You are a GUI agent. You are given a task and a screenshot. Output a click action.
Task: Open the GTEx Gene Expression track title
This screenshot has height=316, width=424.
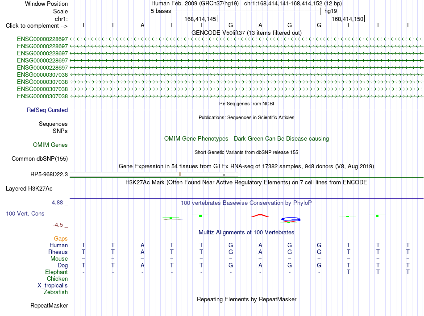[x=246, y=166]
